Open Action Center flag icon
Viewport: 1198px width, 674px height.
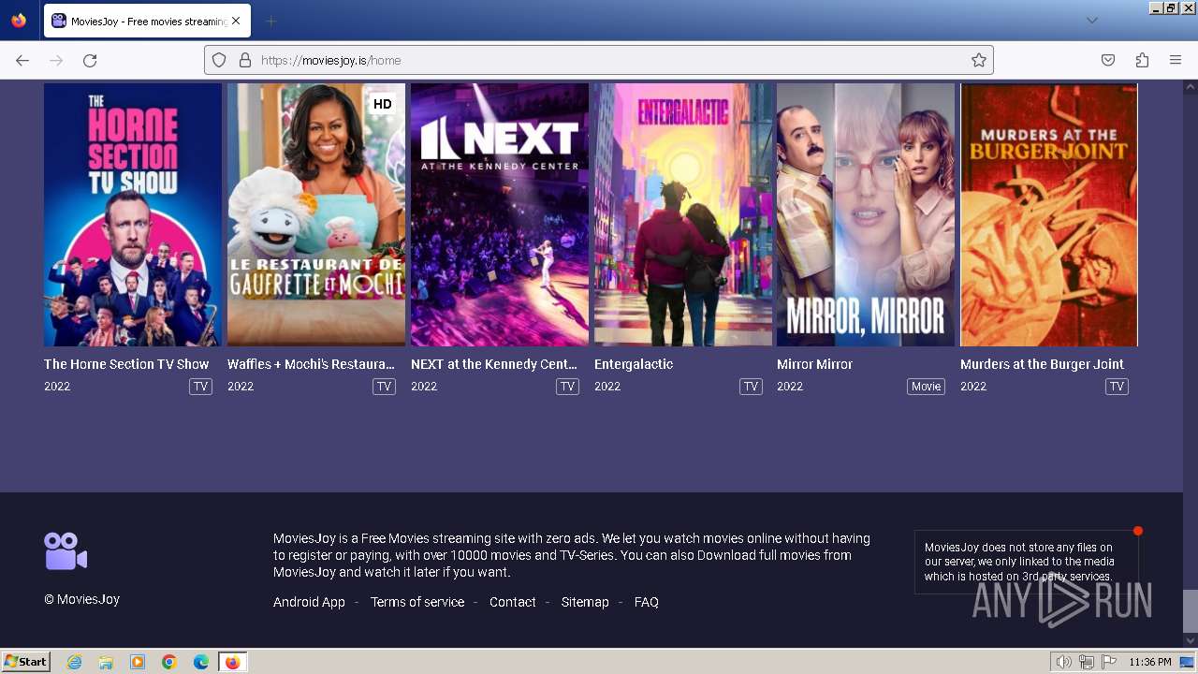1109,662
